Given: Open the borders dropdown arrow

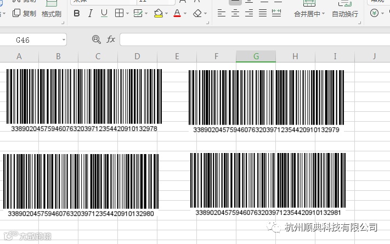Looking at the screenshot, I should pyautogui.click(x=127, y=13).
